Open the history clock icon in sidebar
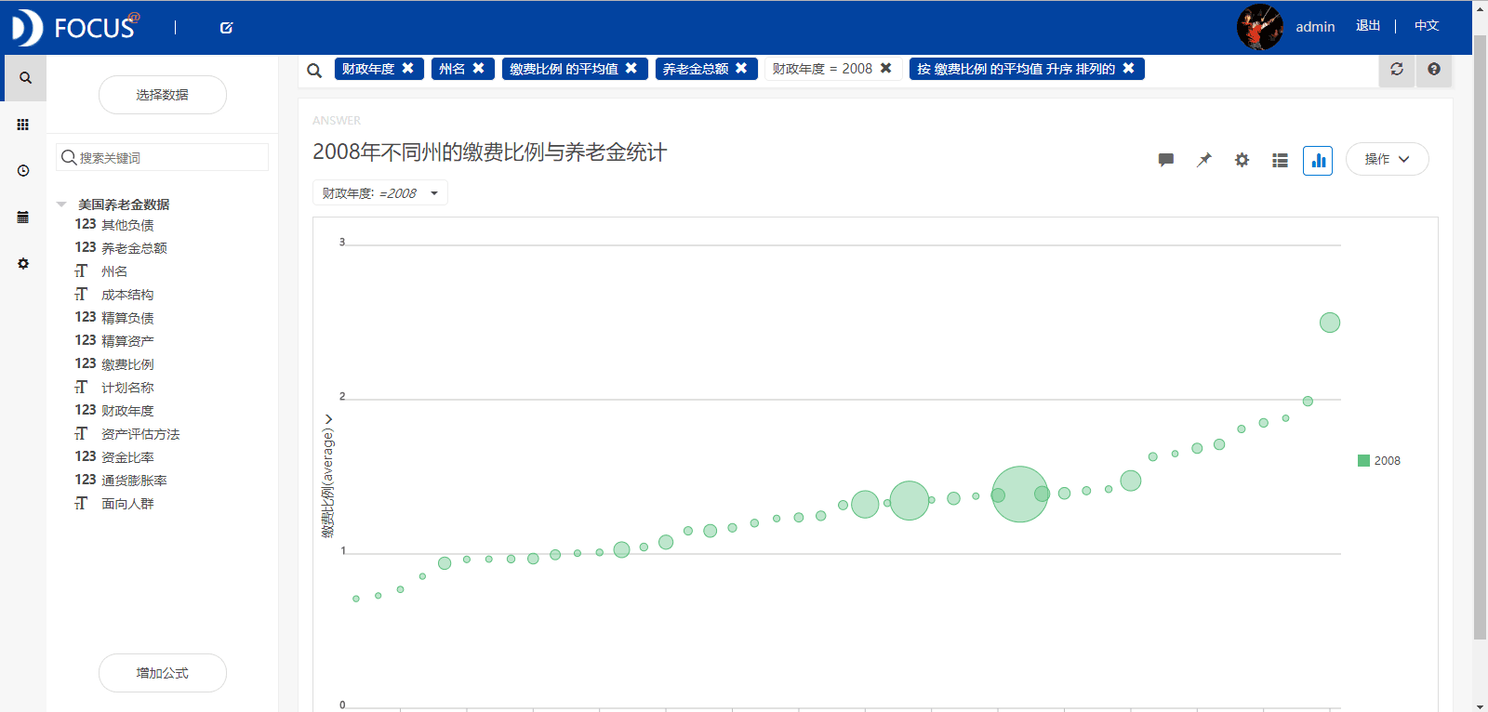The width and height of the screenshot is (1488, 712). click(23, 171)
